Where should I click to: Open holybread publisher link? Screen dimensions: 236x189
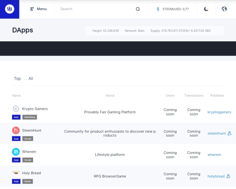click(x=216, y=176)
